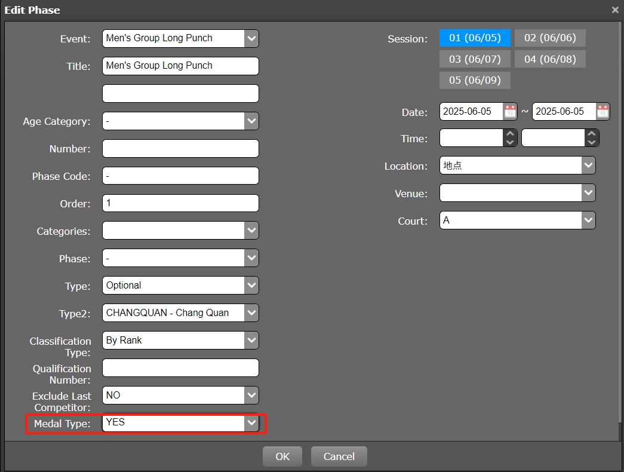The image size is (624, 472).
Task: Decrease the end time spinner value
Action: (591, 142)
